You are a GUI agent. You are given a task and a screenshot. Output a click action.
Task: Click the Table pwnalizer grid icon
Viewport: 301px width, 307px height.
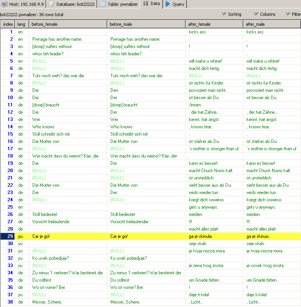click(103, 4)
